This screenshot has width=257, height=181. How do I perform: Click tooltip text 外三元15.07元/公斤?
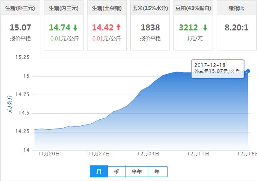click(x=217, y=71)
